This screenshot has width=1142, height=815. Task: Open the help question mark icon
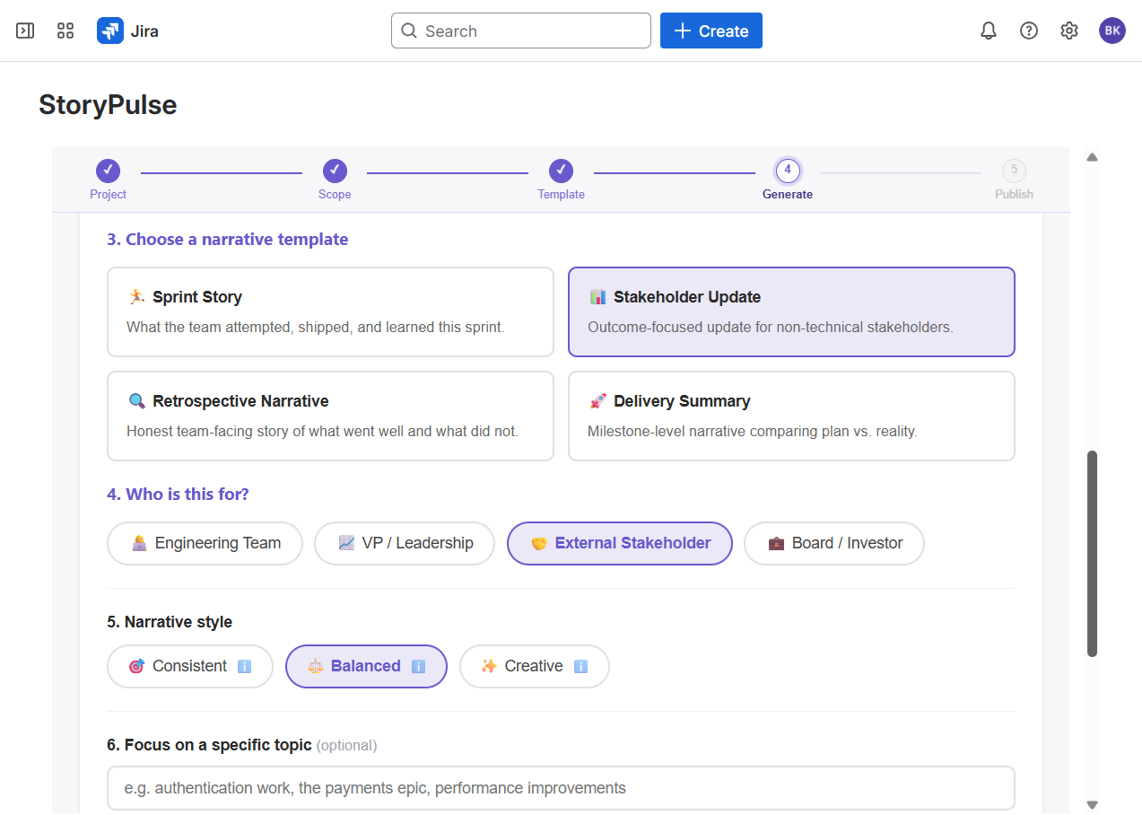tap(1029, 31)
